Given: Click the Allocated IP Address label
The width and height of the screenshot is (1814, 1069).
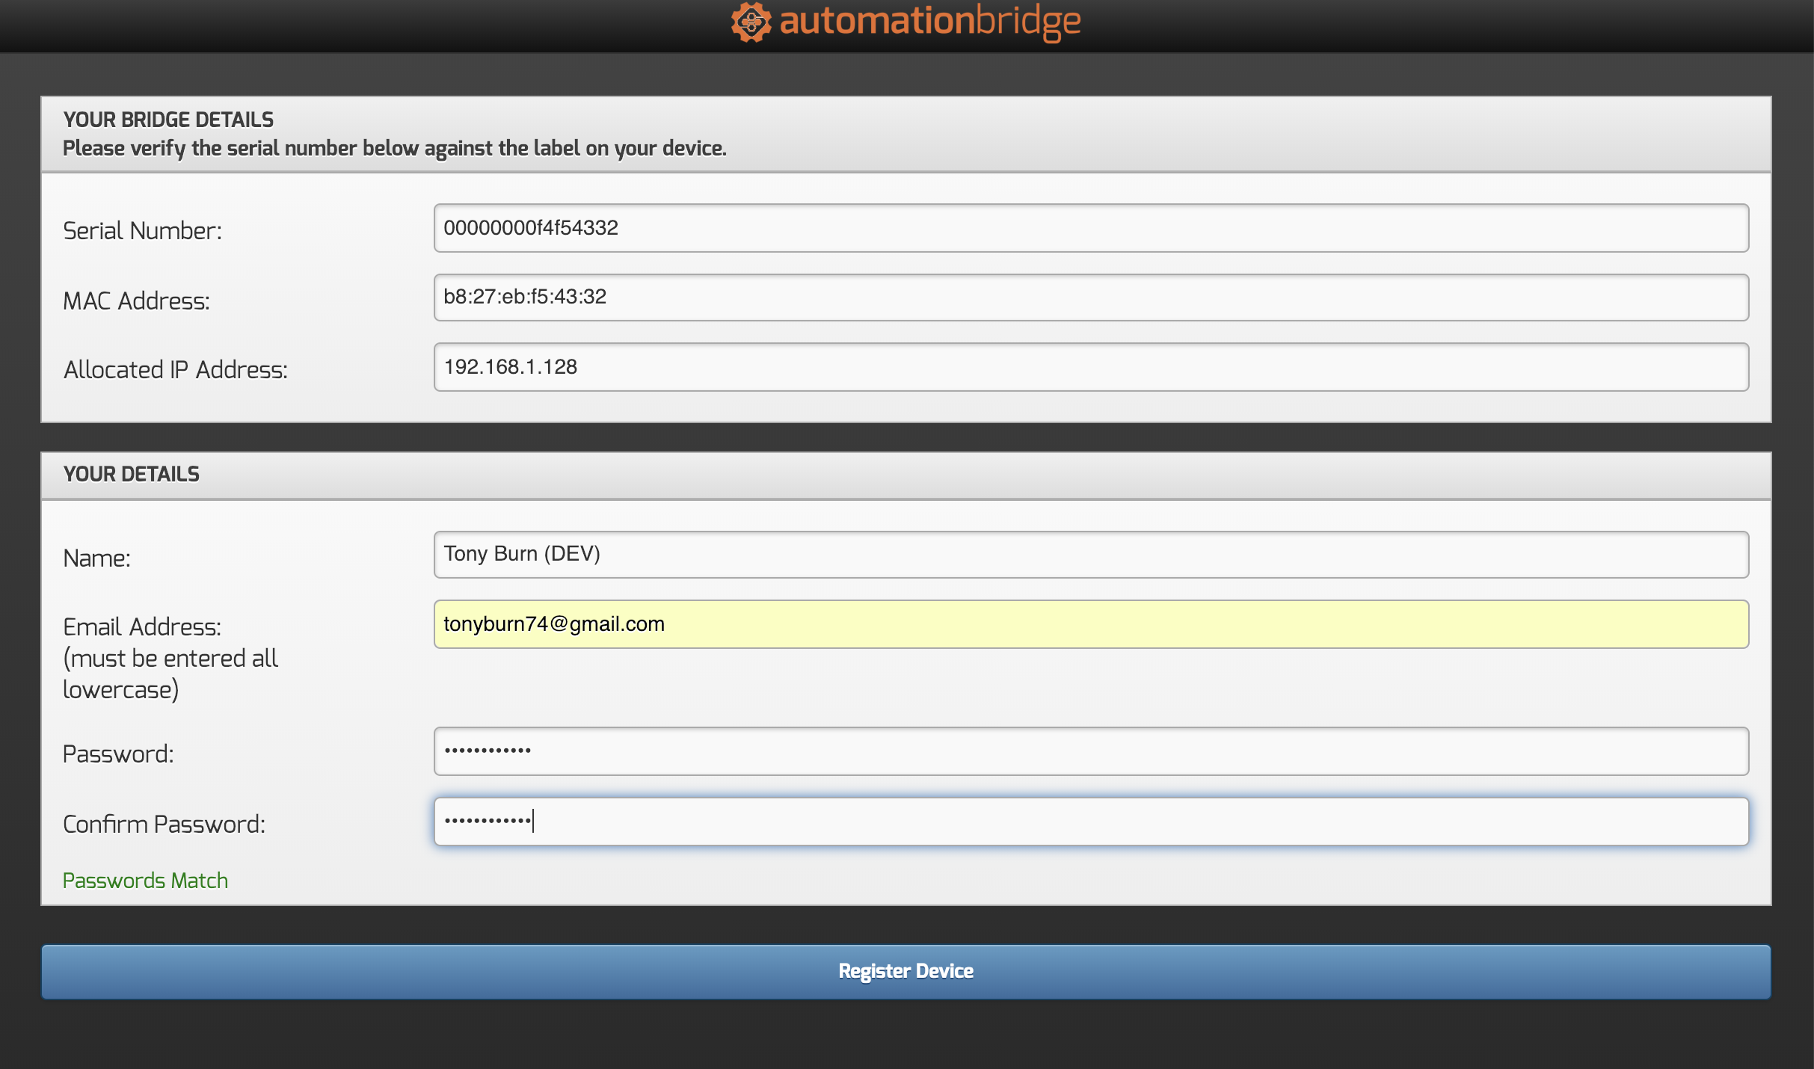Looking at the screenshot, I should 175,370.
